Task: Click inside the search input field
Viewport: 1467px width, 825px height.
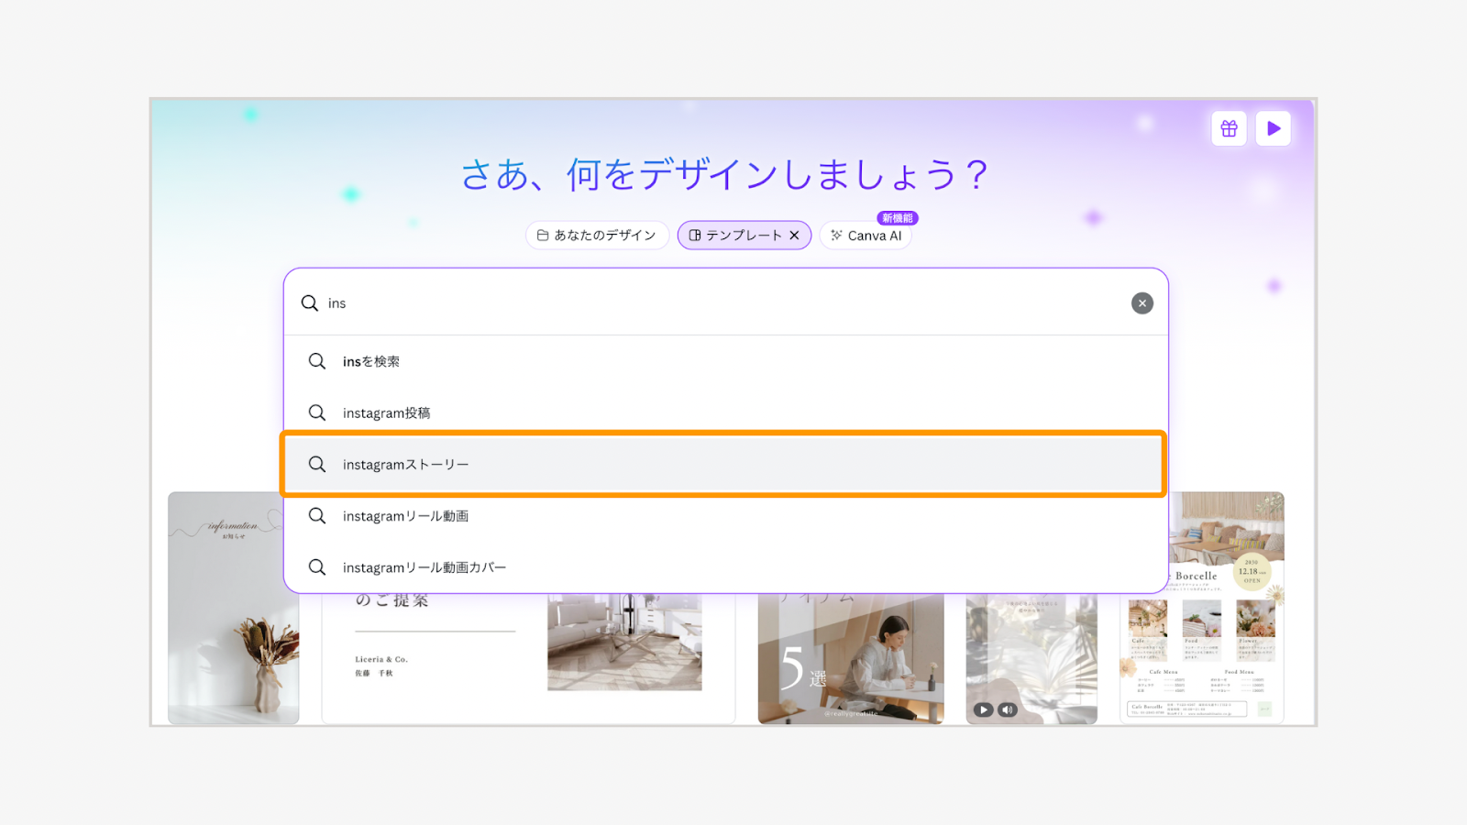Action: point(550,302)
